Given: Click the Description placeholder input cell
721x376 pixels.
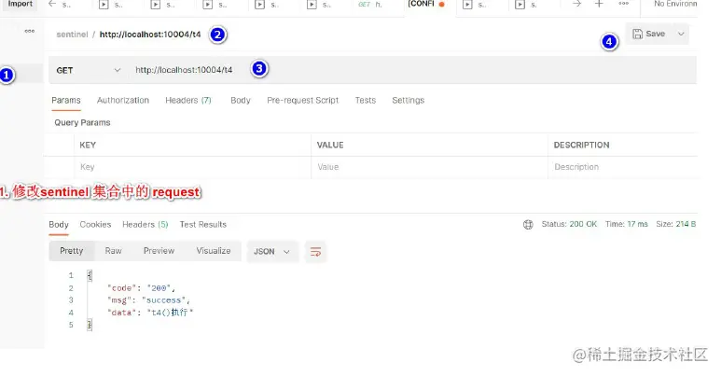Looking at the screenshot, I should pos(623,167).
